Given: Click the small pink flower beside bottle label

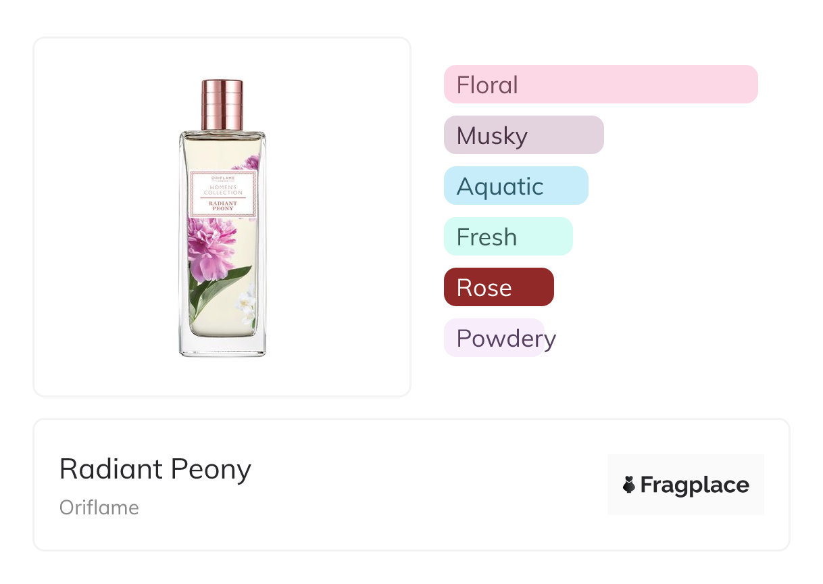Looking at the screenshot, I should 251,162.
